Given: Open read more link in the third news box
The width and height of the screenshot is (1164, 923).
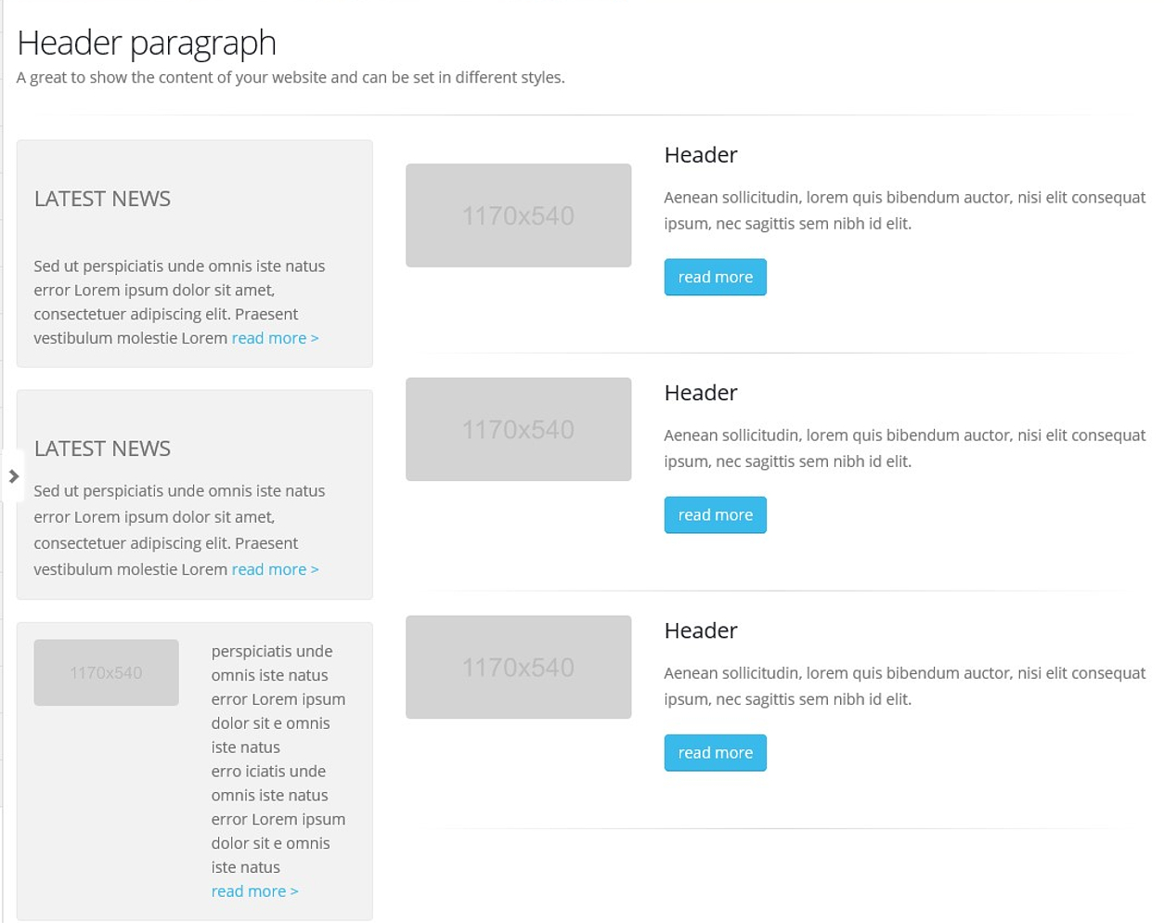Looking at the screenshot, I should [x=254, y=890].
